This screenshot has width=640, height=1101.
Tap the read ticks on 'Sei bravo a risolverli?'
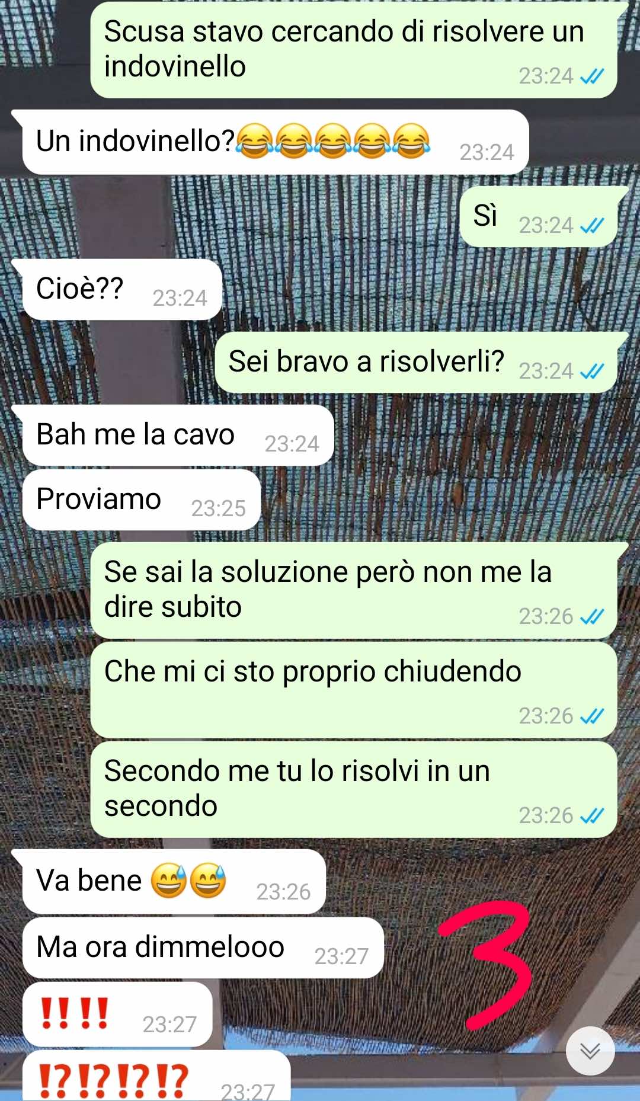point(591,371)
